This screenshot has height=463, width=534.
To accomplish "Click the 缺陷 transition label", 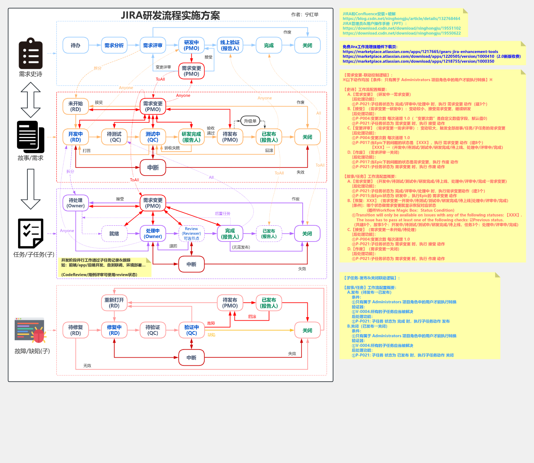I will (211, 335).
